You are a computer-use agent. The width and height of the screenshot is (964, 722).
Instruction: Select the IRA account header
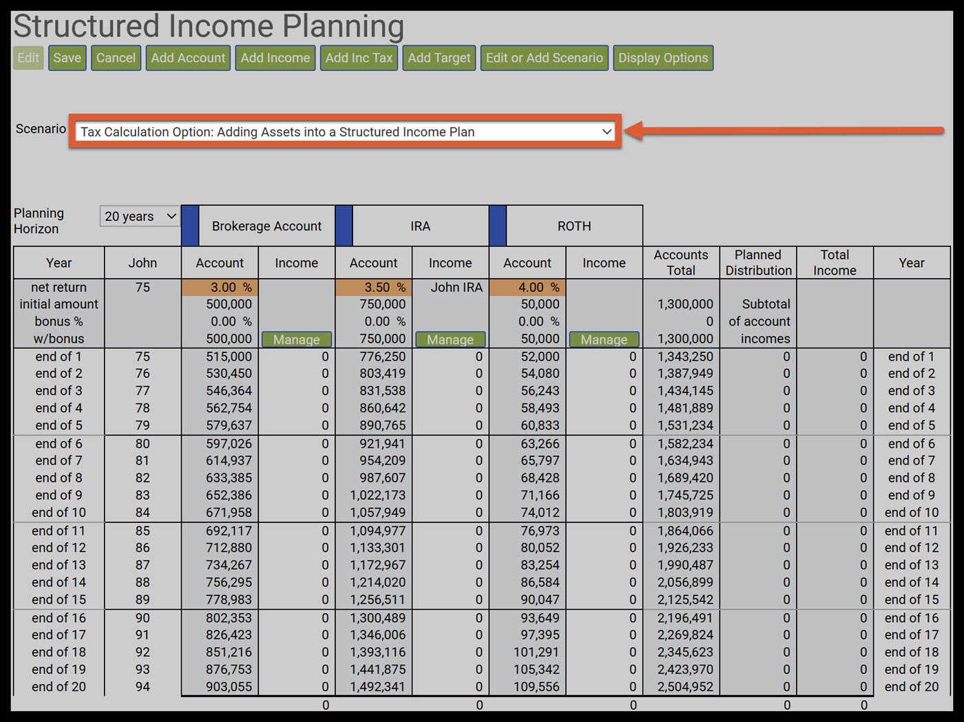[421, 226]
